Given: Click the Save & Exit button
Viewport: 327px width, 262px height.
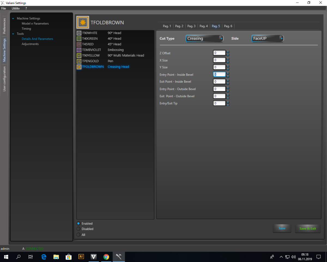Looking at the screenshot, I should pyautogui.click(x=308, y=228).
